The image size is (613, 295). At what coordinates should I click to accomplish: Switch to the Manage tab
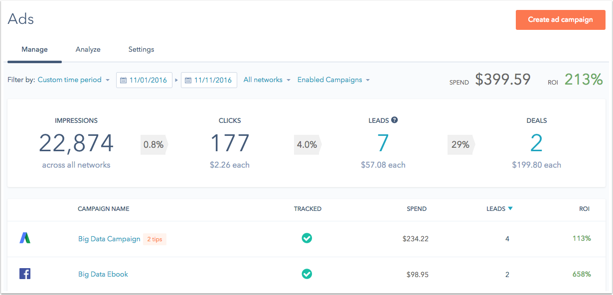click(34, 50)
